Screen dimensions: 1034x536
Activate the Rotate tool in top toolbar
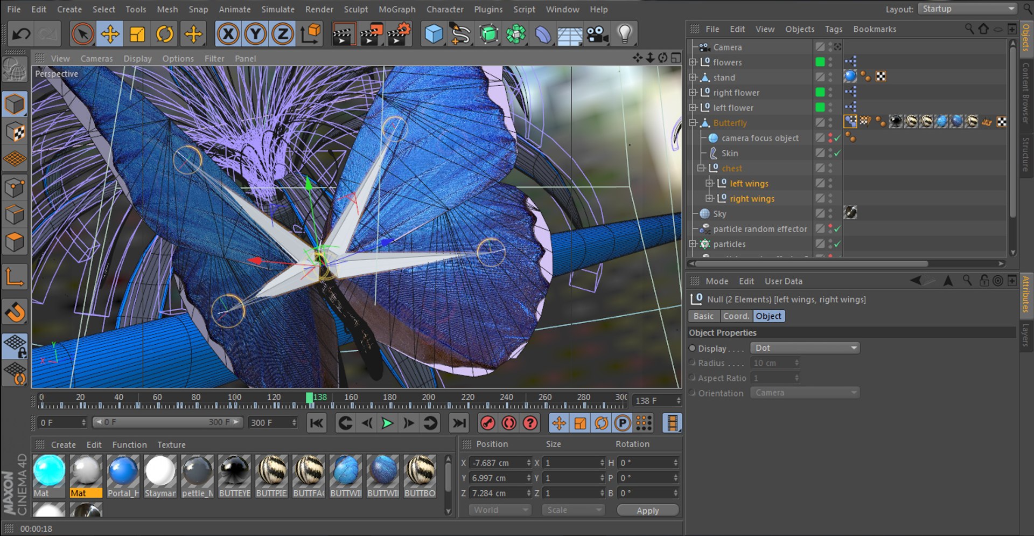(165, 34)
